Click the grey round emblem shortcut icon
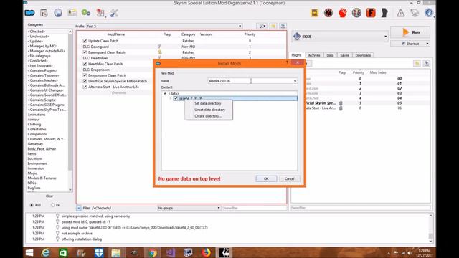 click(356, 13)
